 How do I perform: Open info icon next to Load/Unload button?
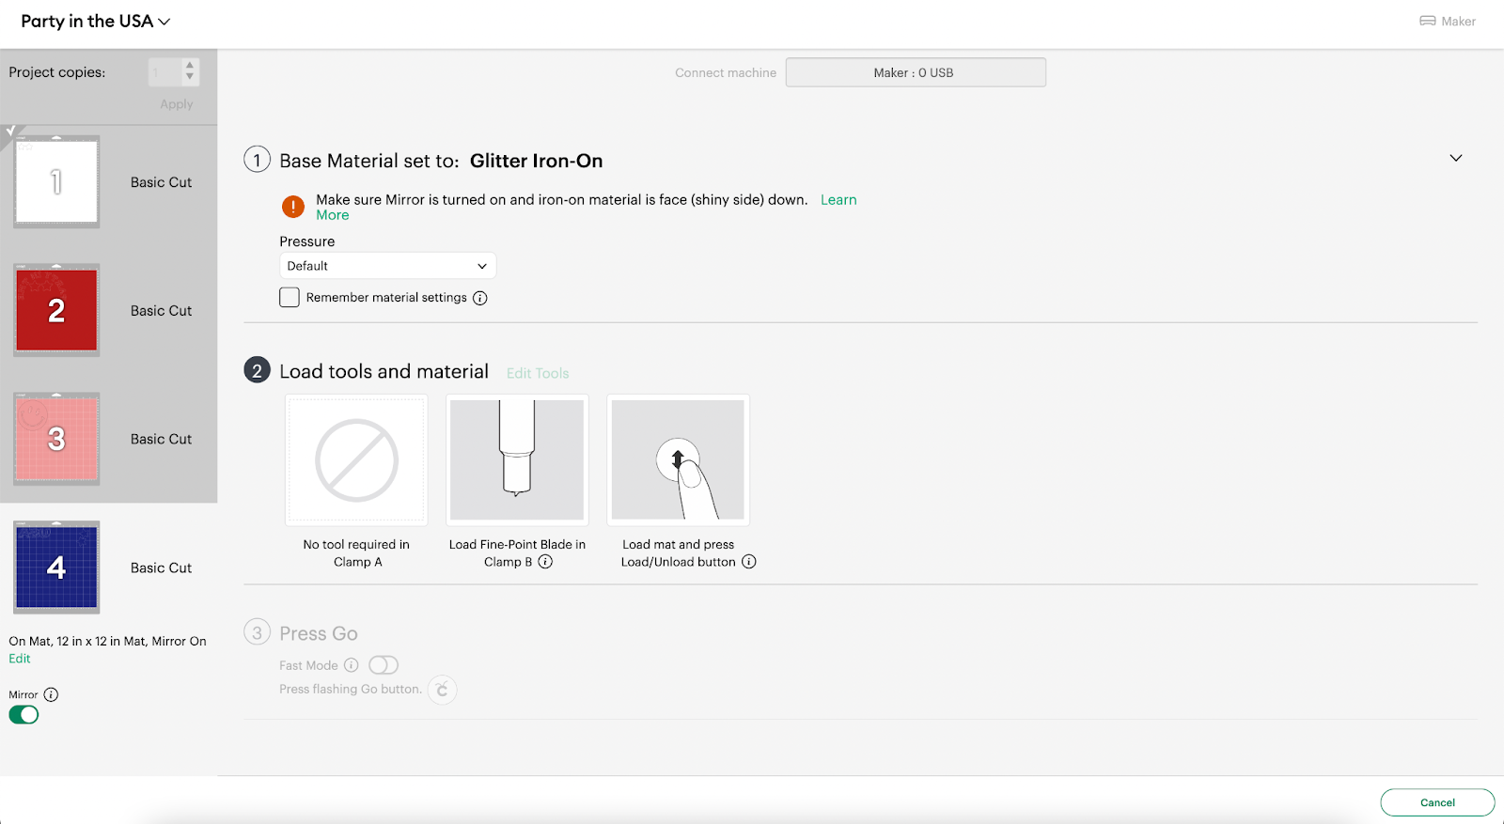749,562
